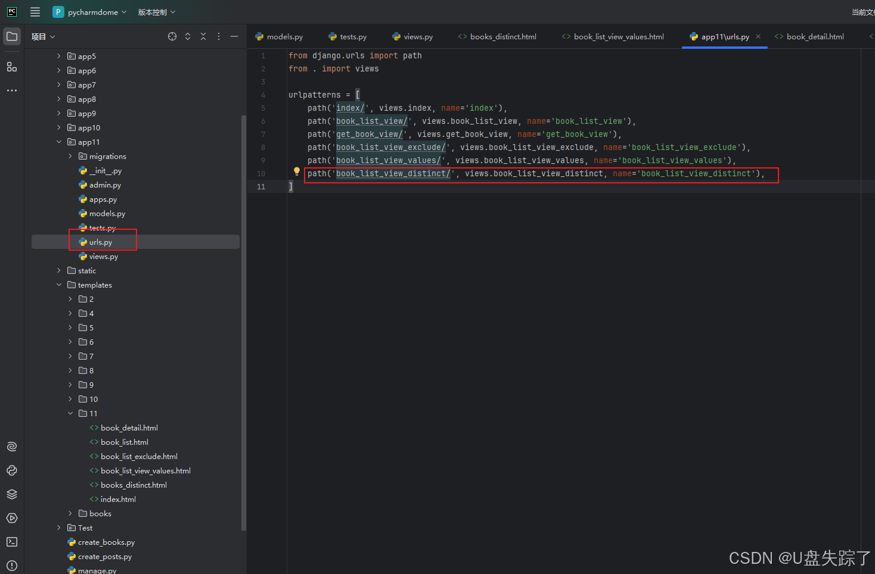Click the 'book_list_view_distinct/' URL string
875x574 pixels.
pyautogui.click(x=393, y=173)
